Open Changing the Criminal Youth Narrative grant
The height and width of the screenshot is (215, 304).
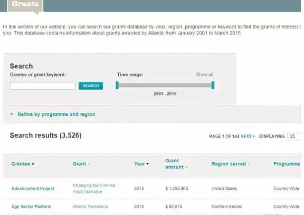[x=94, y=188]
